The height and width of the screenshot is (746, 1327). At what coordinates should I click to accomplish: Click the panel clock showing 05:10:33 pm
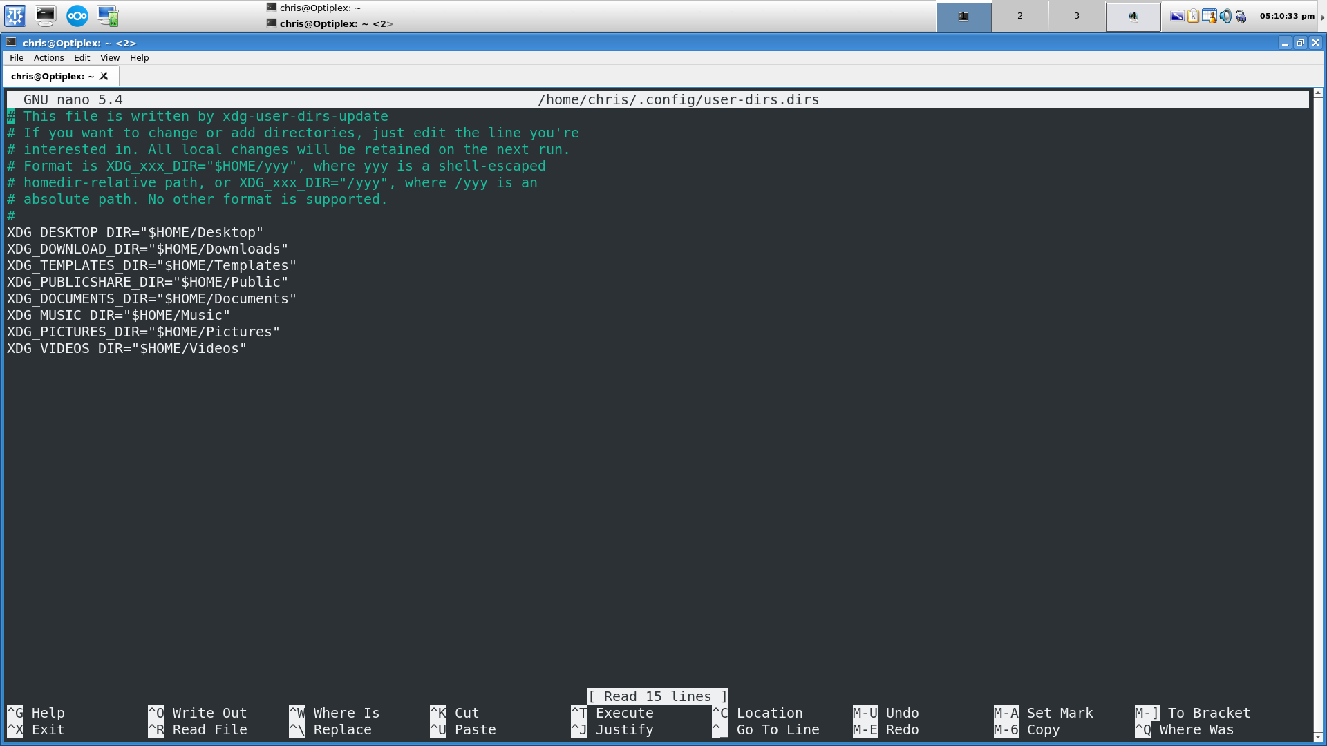pos(1287,16)
